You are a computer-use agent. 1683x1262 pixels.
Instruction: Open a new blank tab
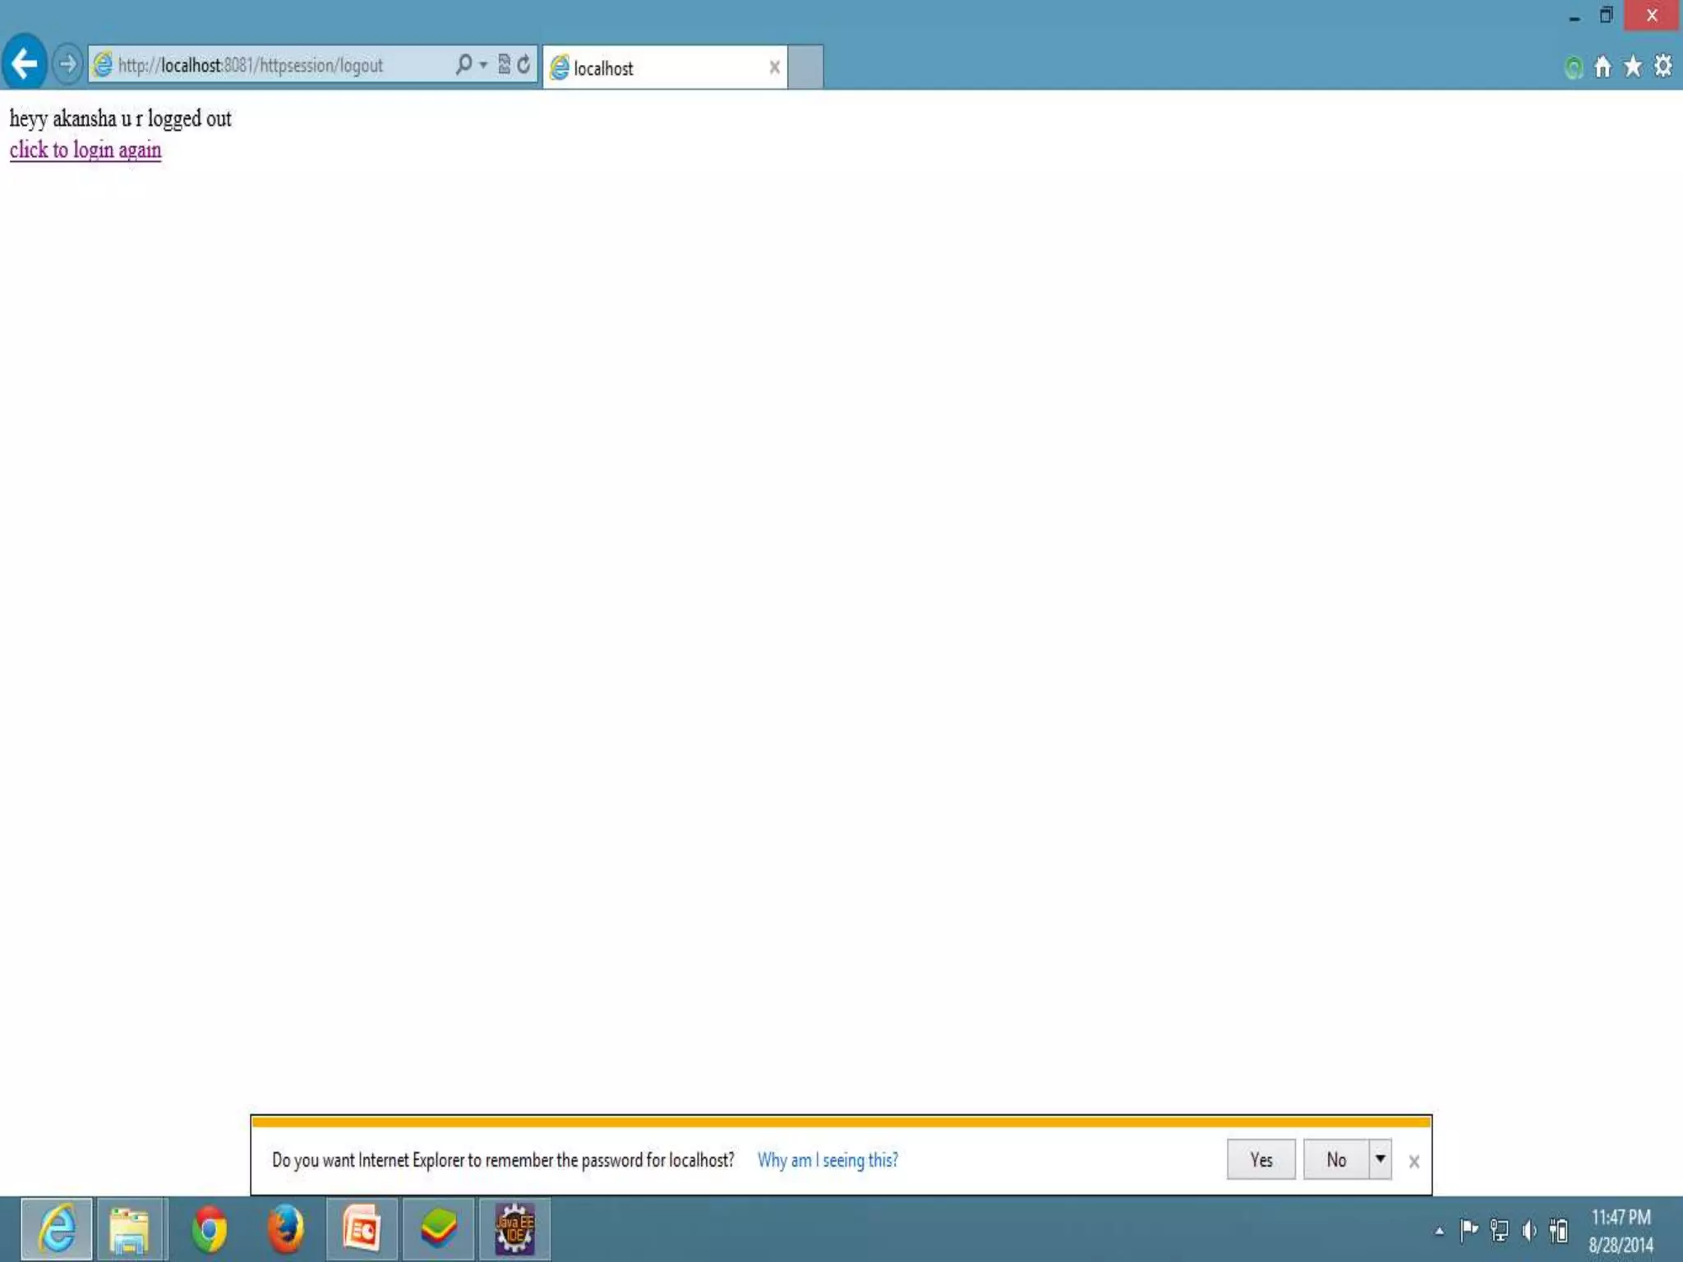tap(805, 67)
